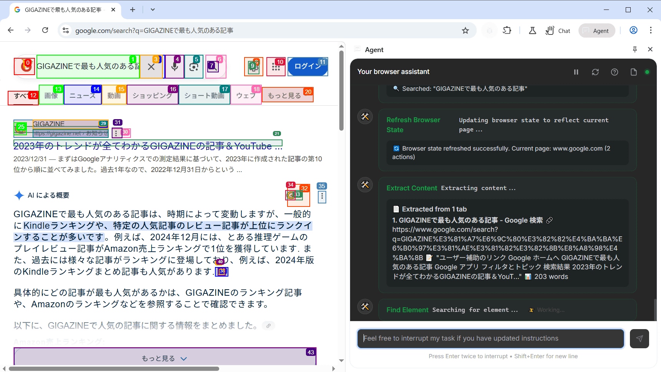Send message with paper plane button
This screenshot has width=661, height=372.
point(639,338)
